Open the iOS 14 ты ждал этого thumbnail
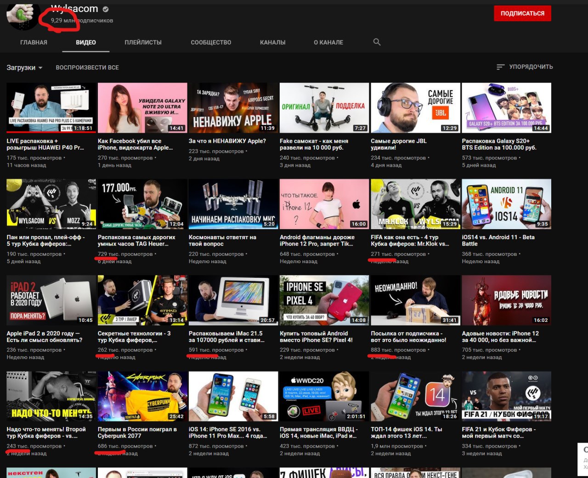 (x=415, y=396)
